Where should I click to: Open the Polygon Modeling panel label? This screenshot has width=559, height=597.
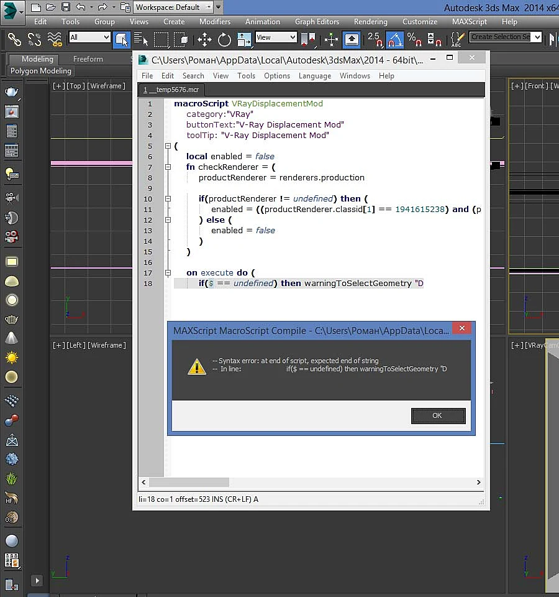pyautogui.click(x=41, y=71)
